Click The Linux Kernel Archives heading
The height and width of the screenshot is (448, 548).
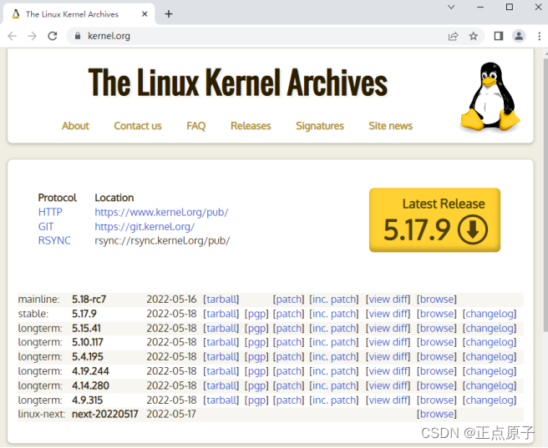(x=237, y=83)
